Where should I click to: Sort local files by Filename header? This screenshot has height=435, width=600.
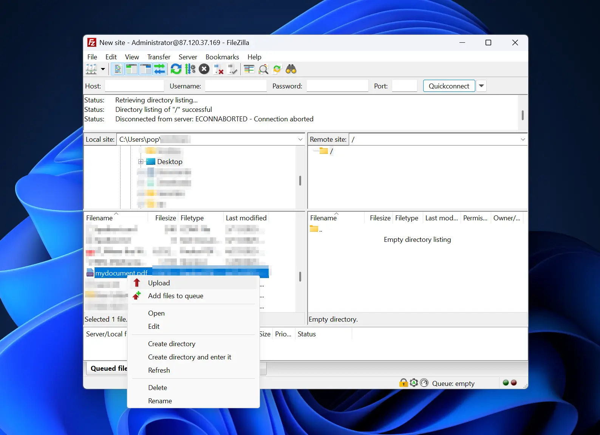(116, 218)
